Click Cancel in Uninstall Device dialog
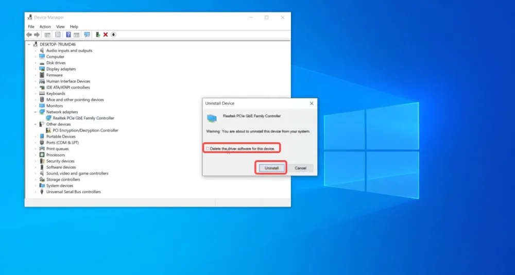 [301, 168]
